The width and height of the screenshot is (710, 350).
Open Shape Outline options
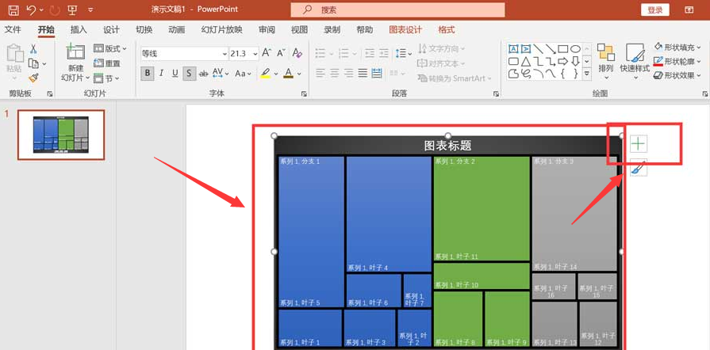(x=677, y=62)
